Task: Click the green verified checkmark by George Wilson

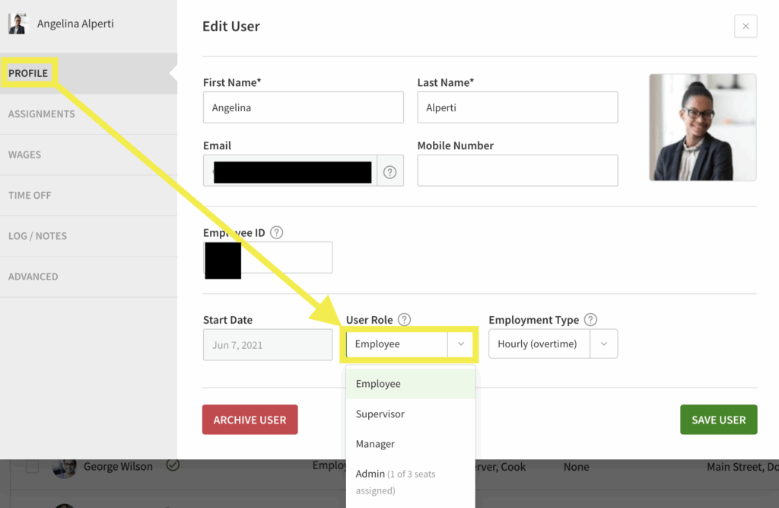Action: click(x=173, y=465)
